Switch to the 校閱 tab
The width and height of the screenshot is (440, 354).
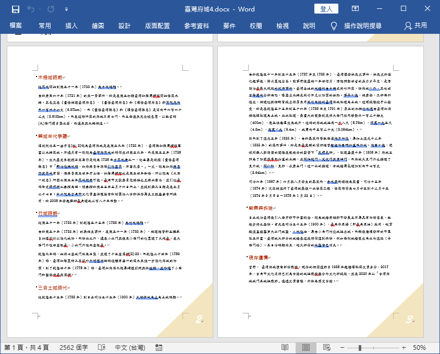(256, 26)
